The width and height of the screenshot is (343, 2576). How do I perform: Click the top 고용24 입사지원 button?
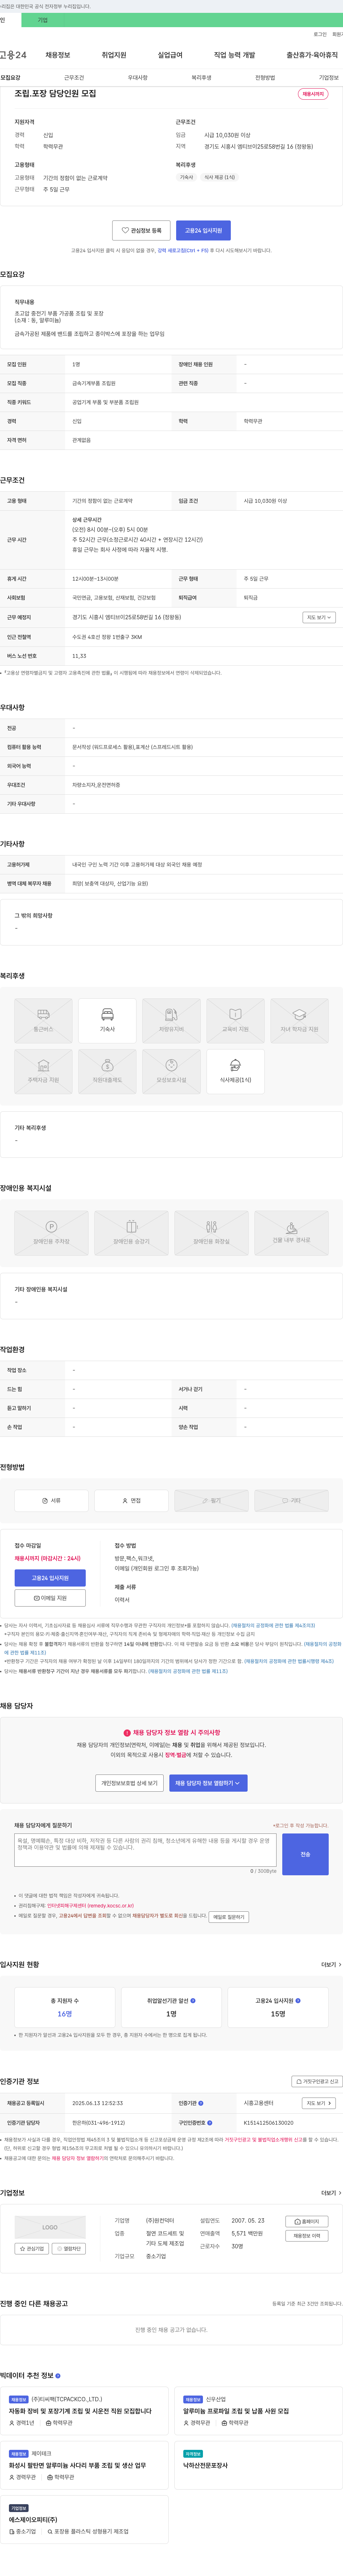(203, 230)
